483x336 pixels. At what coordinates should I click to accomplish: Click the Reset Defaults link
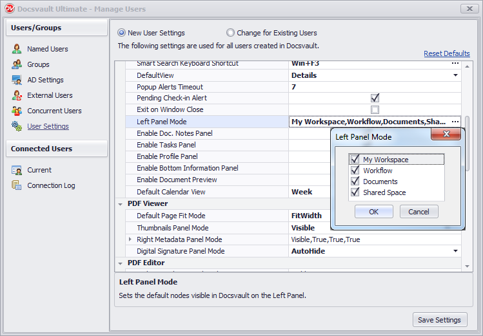pos(446,53)
